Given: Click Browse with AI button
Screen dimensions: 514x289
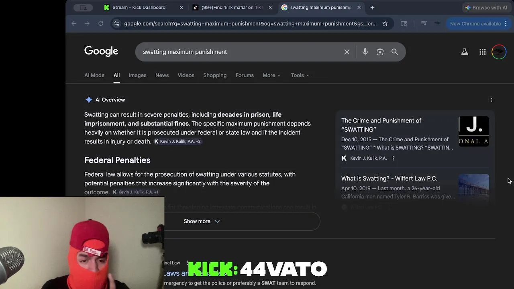Looking at the screenshot, I should click(x=486, y=7).
